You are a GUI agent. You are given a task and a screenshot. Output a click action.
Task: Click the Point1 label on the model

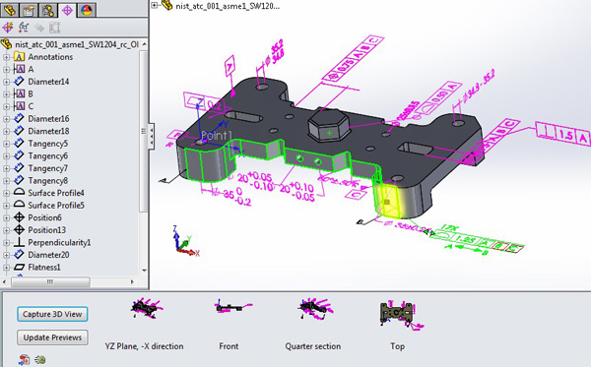click(x=216, y=136)
